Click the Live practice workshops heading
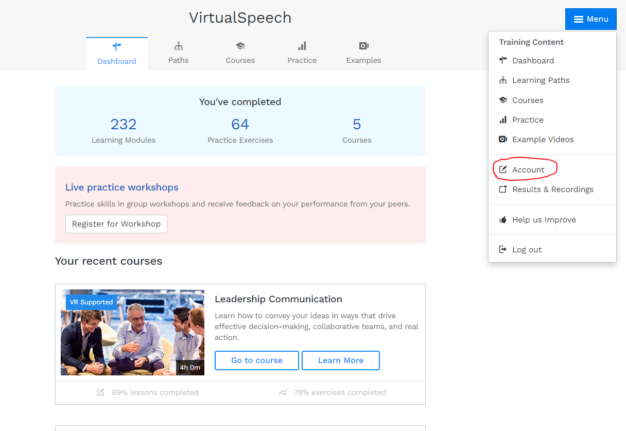This screenshot has height=431, width=626. 122,187
